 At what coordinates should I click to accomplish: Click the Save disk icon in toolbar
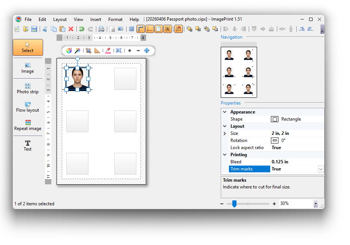point(34,29)
